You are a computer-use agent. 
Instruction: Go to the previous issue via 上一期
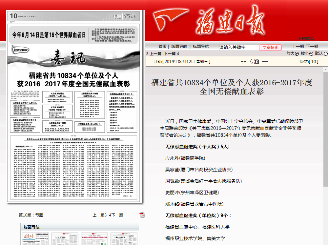pyautogui.click(x=298, y=47)
